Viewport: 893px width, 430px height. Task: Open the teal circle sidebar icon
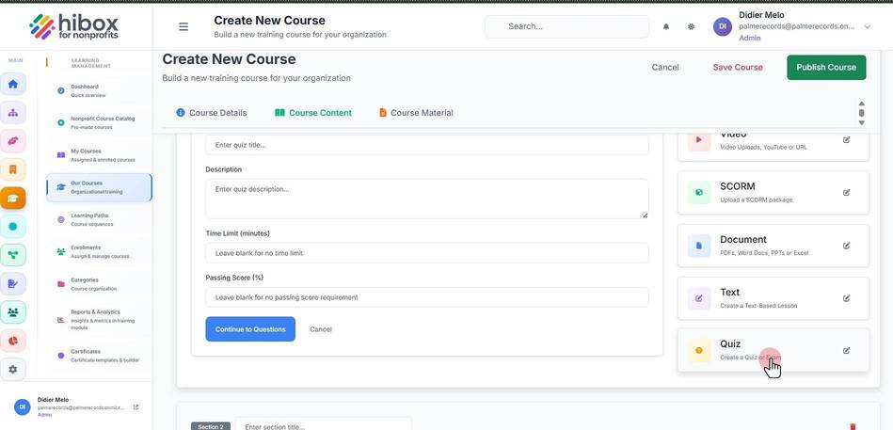pos(12,226)
